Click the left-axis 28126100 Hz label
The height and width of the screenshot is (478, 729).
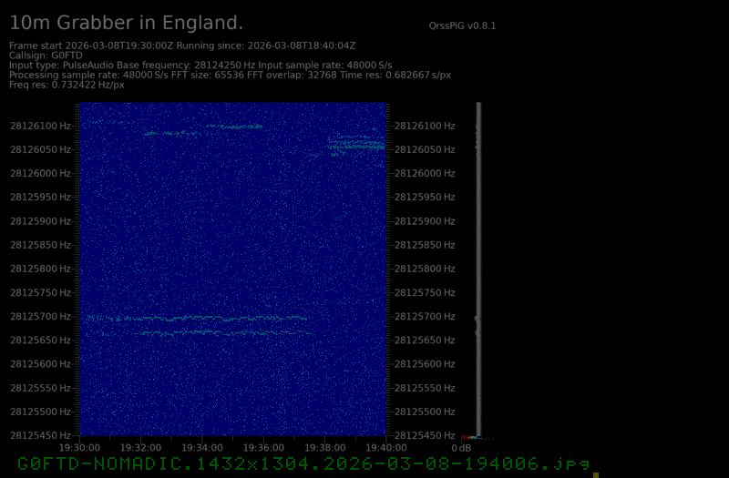pyautogui.click(x=40, y=126)
